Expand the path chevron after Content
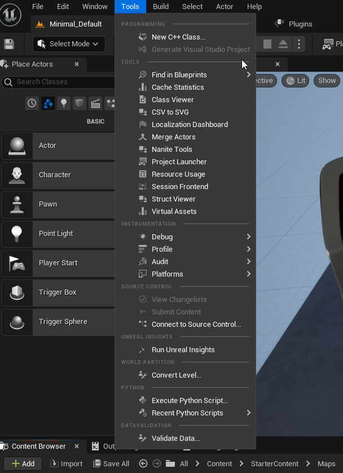The height and width of the screenshot is (473, 343). point(241,463)
